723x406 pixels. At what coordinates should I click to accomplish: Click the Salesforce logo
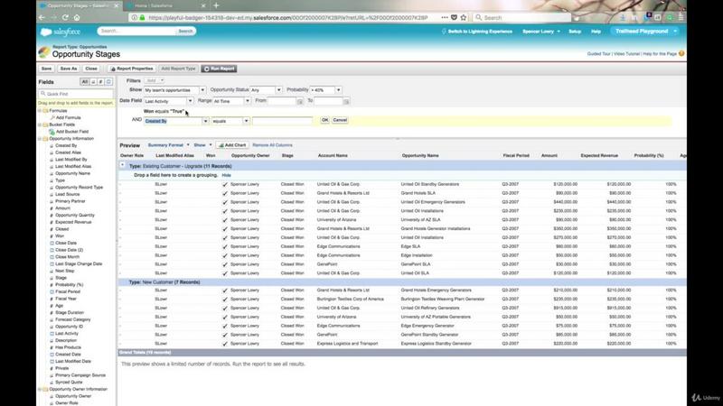point(61,32)
